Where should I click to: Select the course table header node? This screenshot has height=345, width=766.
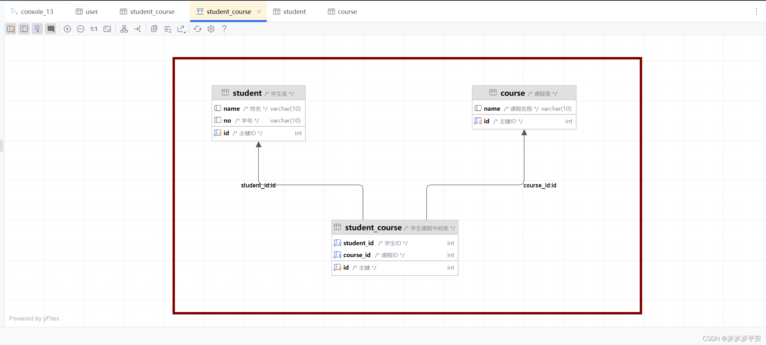coord(524,93)
